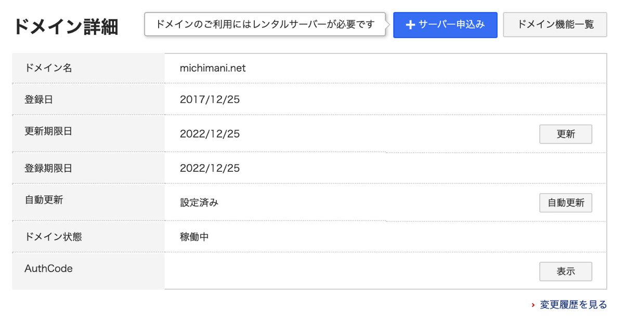The width and height of the screenshot is (624, 324).
Task: Click the ドメイン詳細 page heading
Action: 67,26
